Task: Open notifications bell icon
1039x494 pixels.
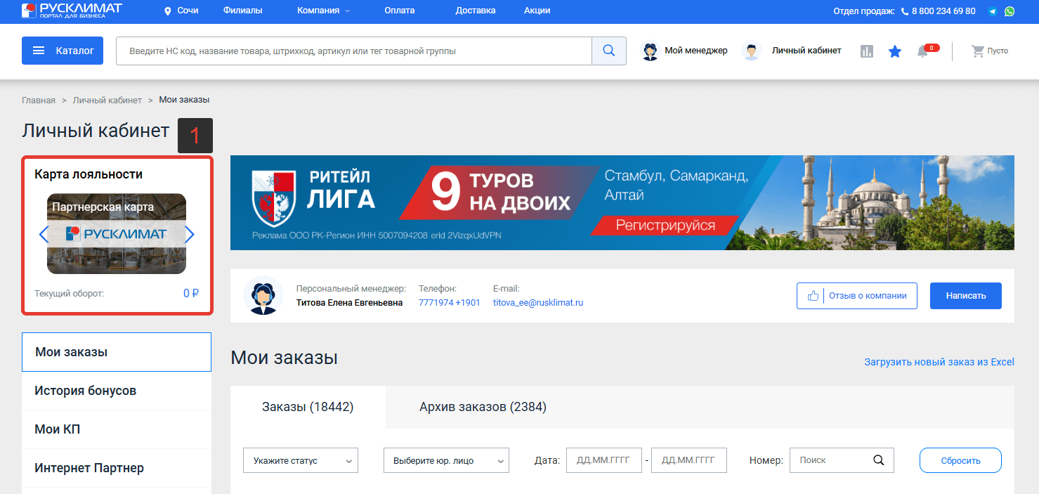Action: [x=923, y=51]
